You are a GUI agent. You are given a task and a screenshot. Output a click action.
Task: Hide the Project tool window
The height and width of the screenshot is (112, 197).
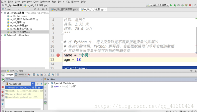[x=47, y=9]
